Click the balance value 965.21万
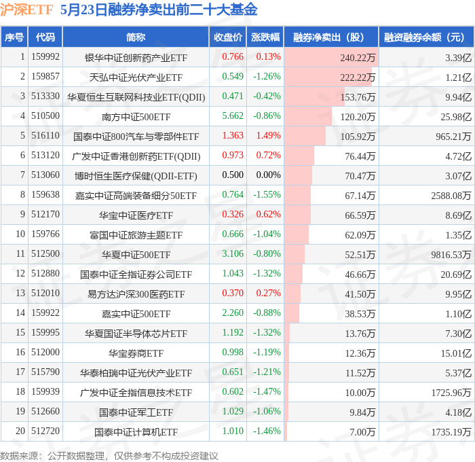Viewport: 475px width, 462px height. coord(453,137)
